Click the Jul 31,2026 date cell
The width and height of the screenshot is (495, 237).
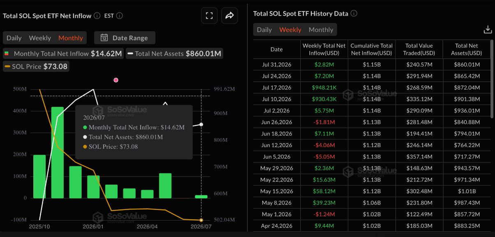[277, 64]
